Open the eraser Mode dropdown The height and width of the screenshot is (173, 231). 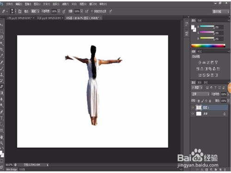pyautogui.click(x=35, y=11)
